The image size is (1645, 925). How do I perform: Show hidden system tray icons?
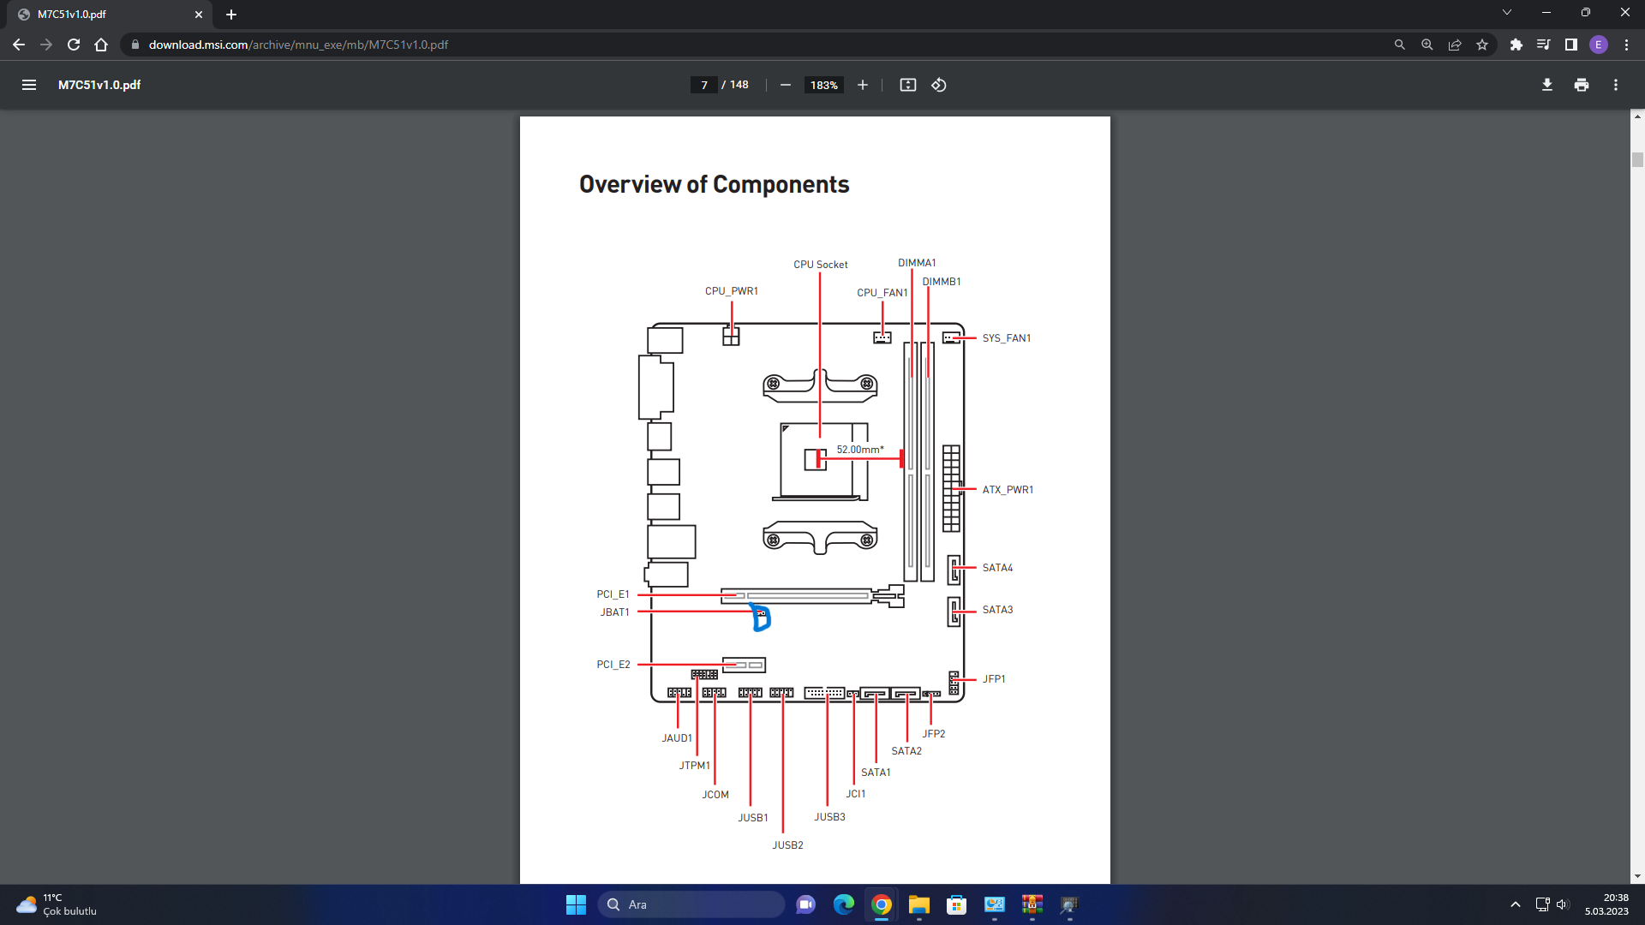tap(1516, 904)
